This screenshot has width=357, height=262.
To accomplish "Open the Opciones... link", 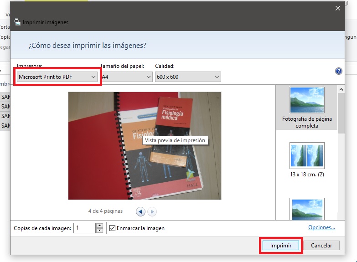I will click(321, 227).
